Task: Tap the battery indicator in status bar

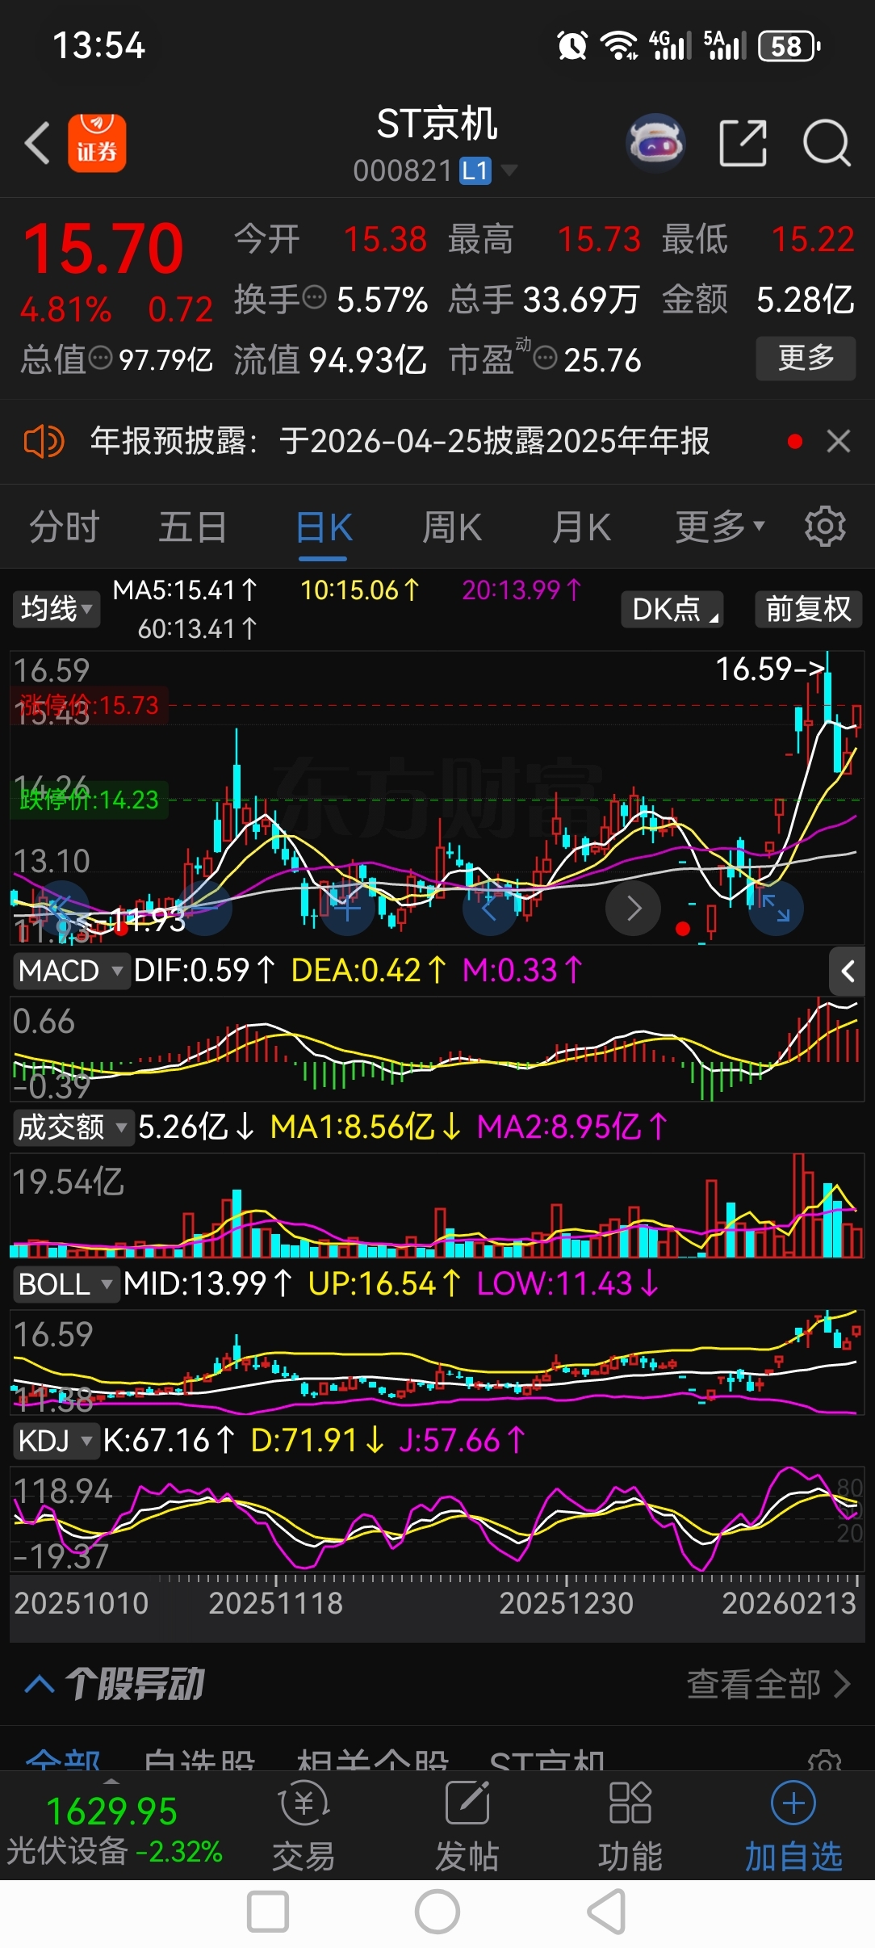Action: pos(789,46)
